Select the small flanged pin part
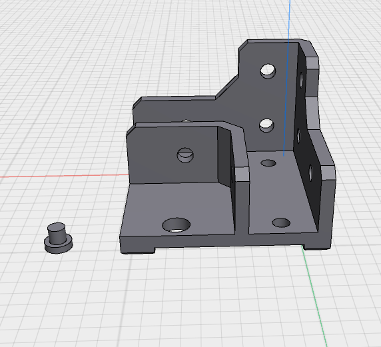Viewport: 381px width, 347px height. click(x=59, y=238)
